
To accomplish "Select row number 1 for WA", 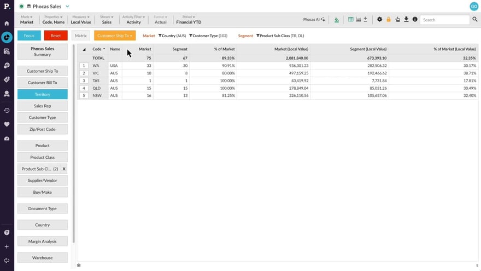I will (84, 66).
